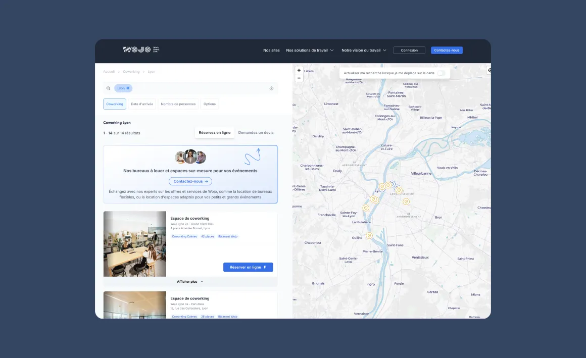Click the Connexion button

pyautogui.click(x=409, y=50)
